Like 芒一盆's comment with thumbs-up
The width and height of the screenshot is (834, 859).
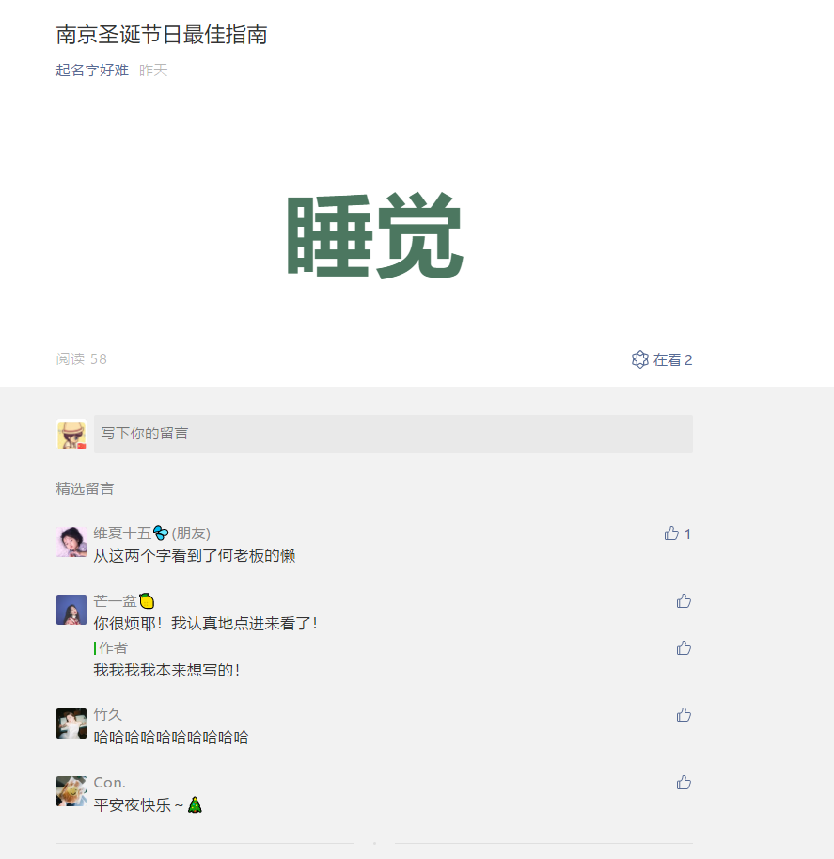tap(684, 601)
